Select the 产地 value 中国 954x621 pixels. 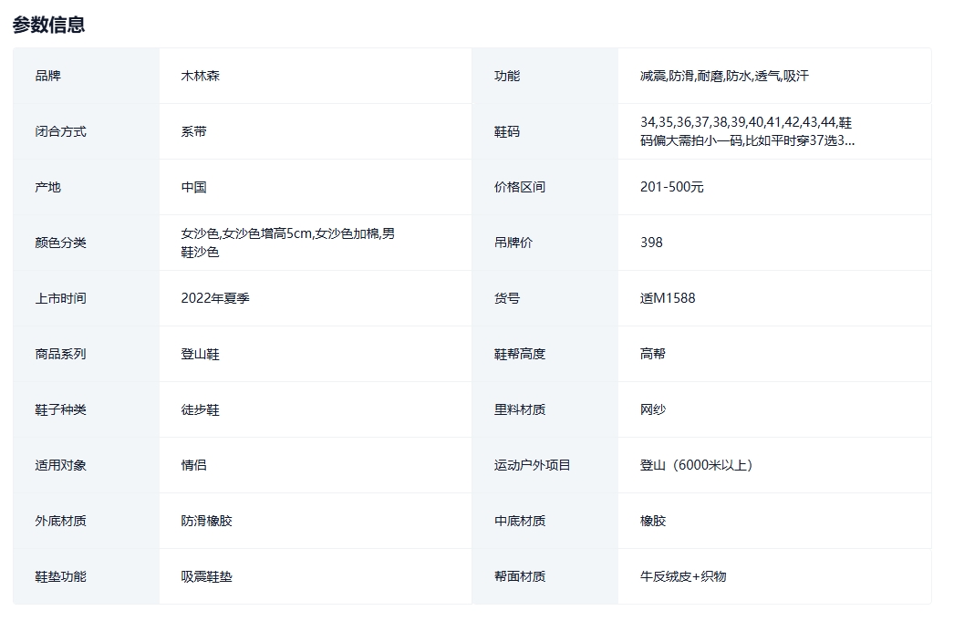tap(194, 187)
